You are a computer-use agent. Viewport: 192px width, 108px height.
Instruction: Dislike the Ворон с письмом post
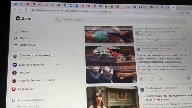coord(189,78)
